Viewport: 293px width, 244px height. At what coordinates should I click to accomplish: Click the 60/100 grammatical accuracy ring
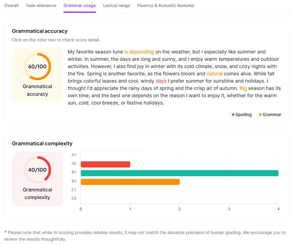(37, 67)
